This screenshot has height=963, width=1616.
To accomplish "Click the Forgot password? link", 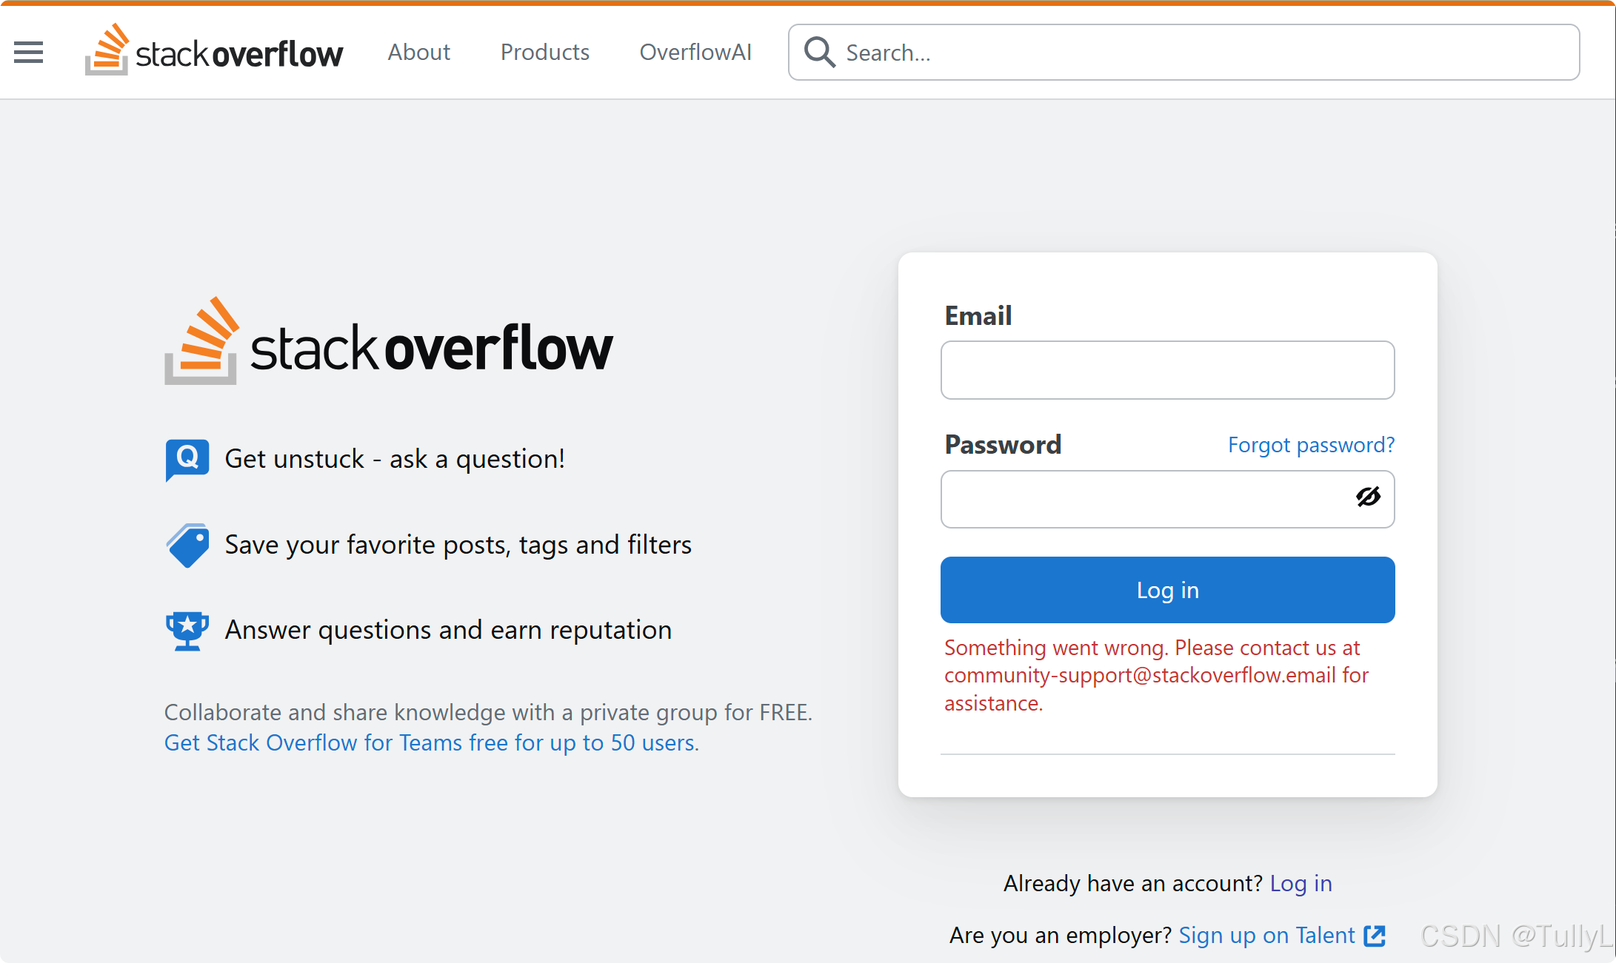I will 1311,445.
